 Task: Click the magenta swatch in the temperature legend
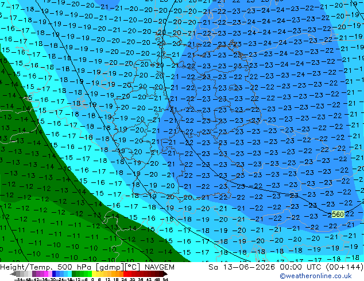(46, 274)
